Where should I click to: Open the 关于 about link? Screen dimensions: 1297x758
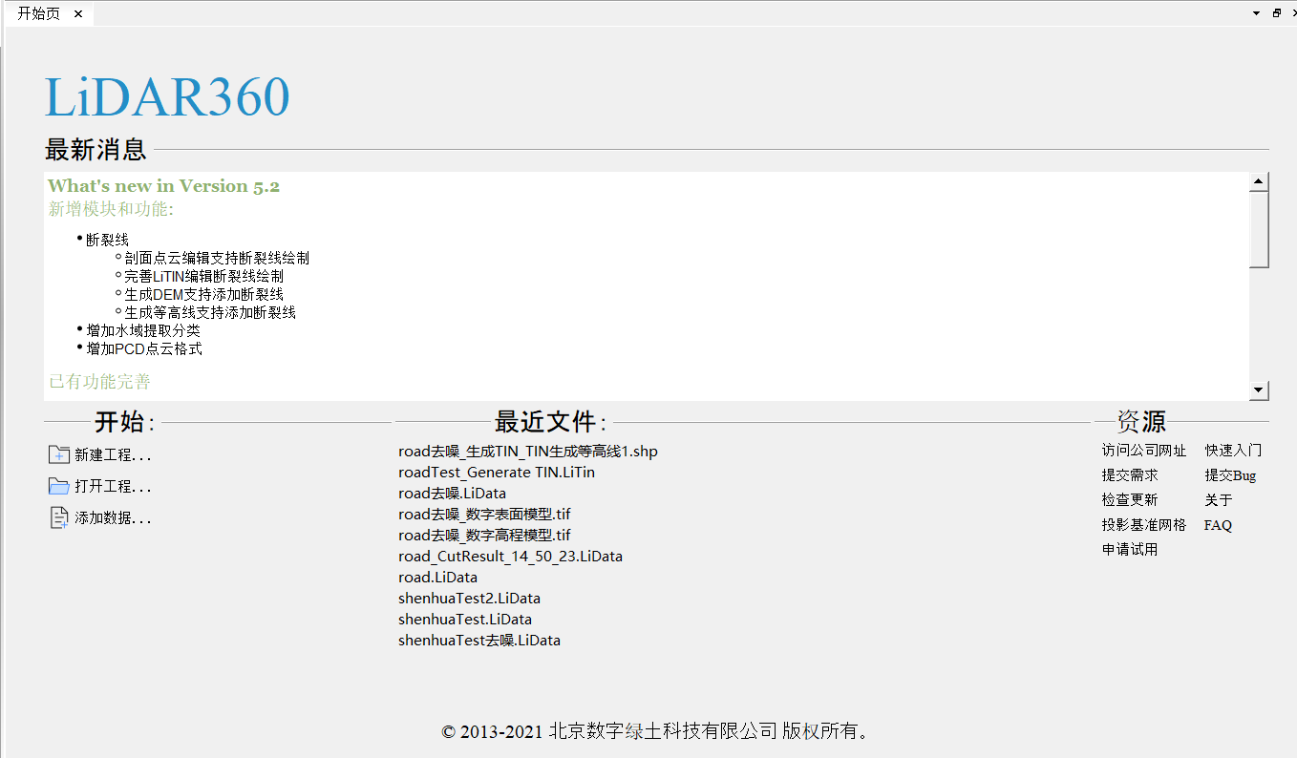[1219, 500]
